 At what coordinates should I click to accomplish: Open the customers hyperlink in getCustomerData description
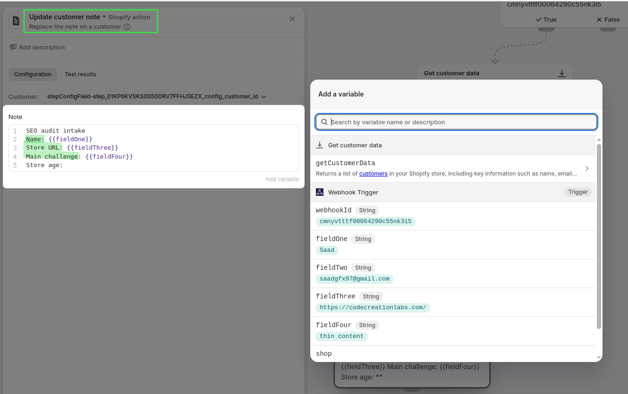point(373,174)
